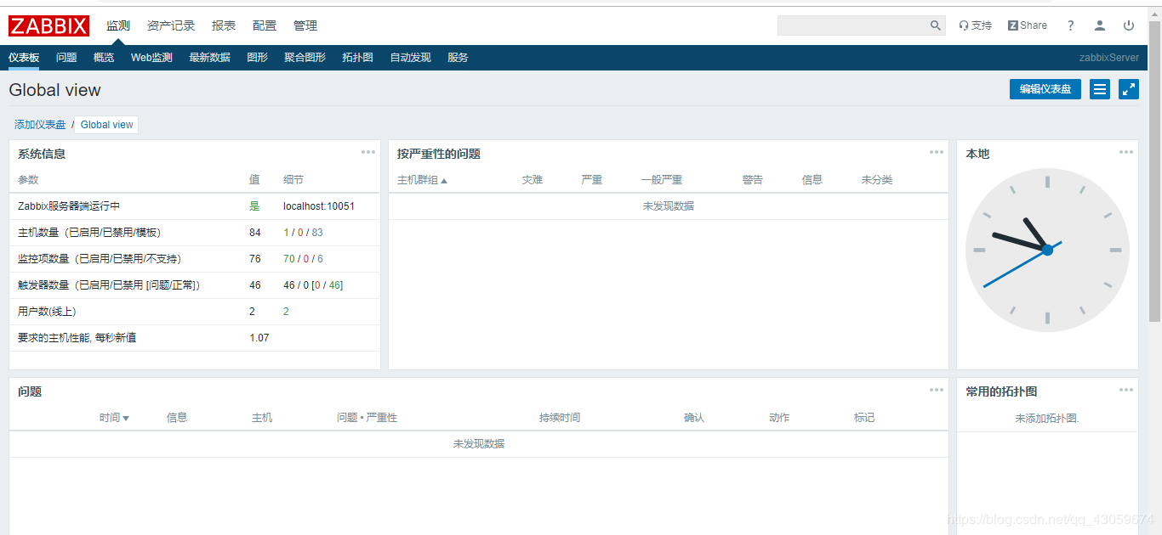1162x535 pixels.
Task: Click the power logout icon
Action: pyautogui.click(x=1129, y=25)
